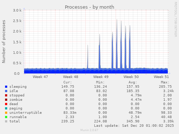
Task: Click the '0.0' y-axis label
Action: tap(17, 74)
